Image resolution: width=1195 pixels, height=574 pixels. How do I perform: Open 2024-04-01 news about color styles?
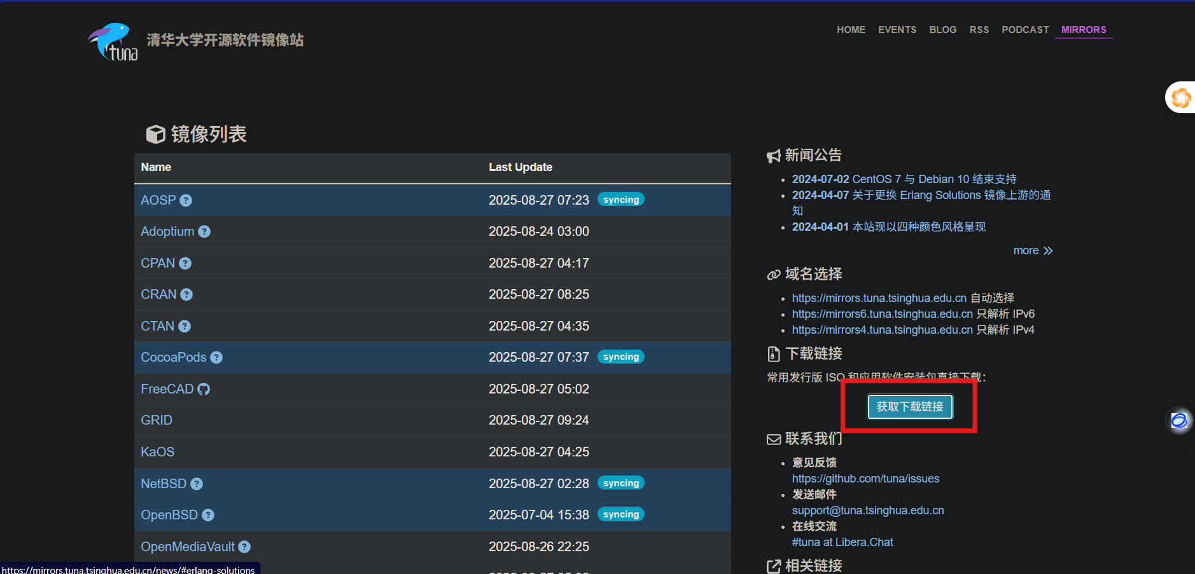[888, 227]
